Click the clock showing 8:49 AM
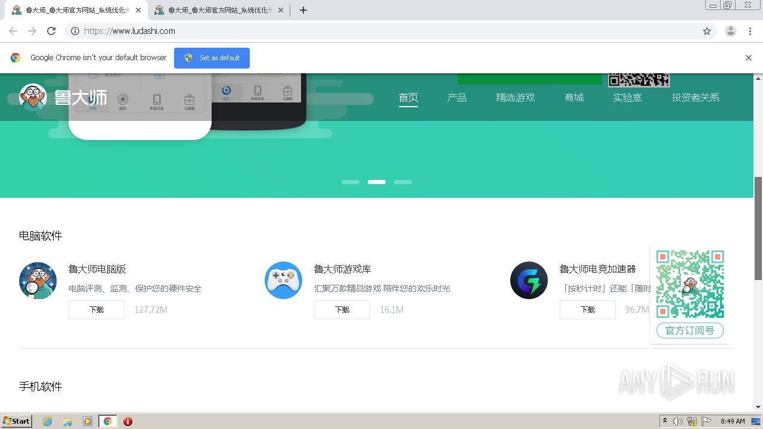This screenshot has height=429, width=763. coord(733,421)
